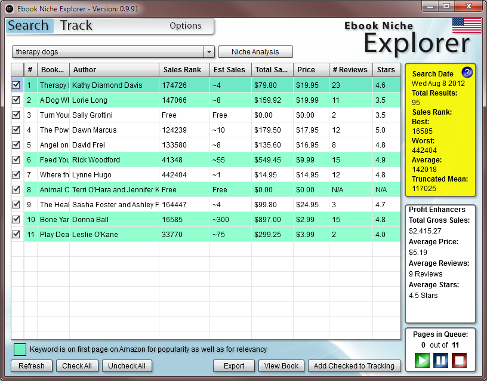Click the blue help question mark icon
Viewport: 487px width, 381px height.
467,72
